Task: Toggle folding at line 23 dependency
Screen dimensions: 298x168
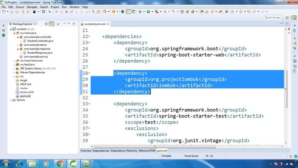Action: point(89,42)
